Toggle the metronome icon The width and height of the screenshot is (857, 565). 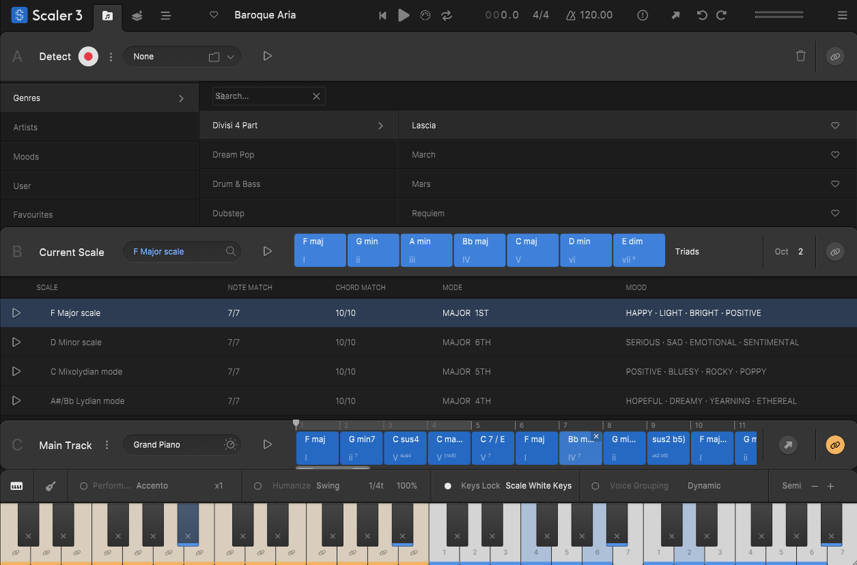[425, 15]
